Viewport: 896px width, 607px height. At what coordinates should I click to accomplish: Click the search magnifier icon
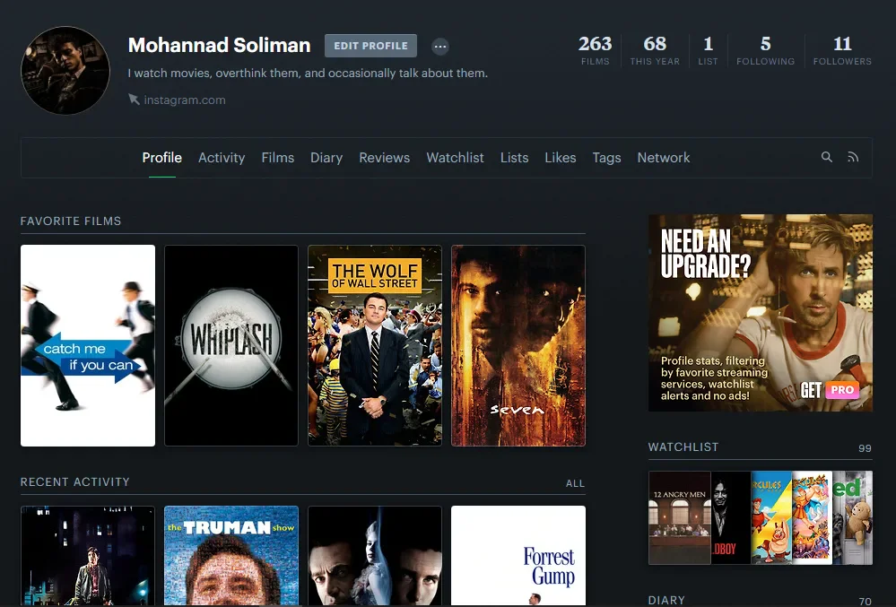click(826, 157)
